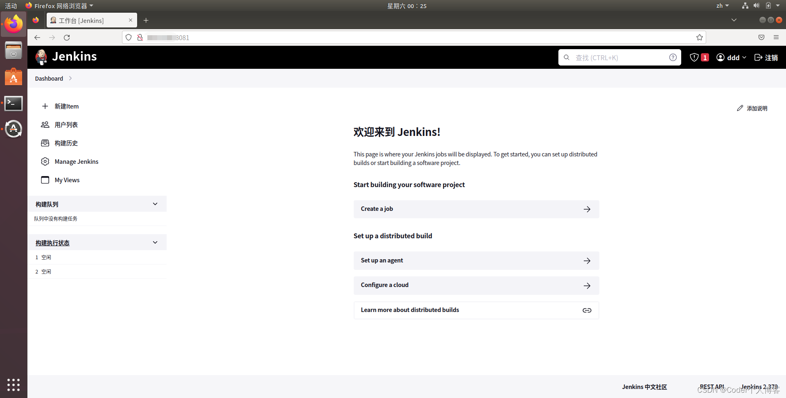The height and width of the screenshot is (398, 786).
Task: Open the clock showing 星期六 00:25
Action: 407,6
